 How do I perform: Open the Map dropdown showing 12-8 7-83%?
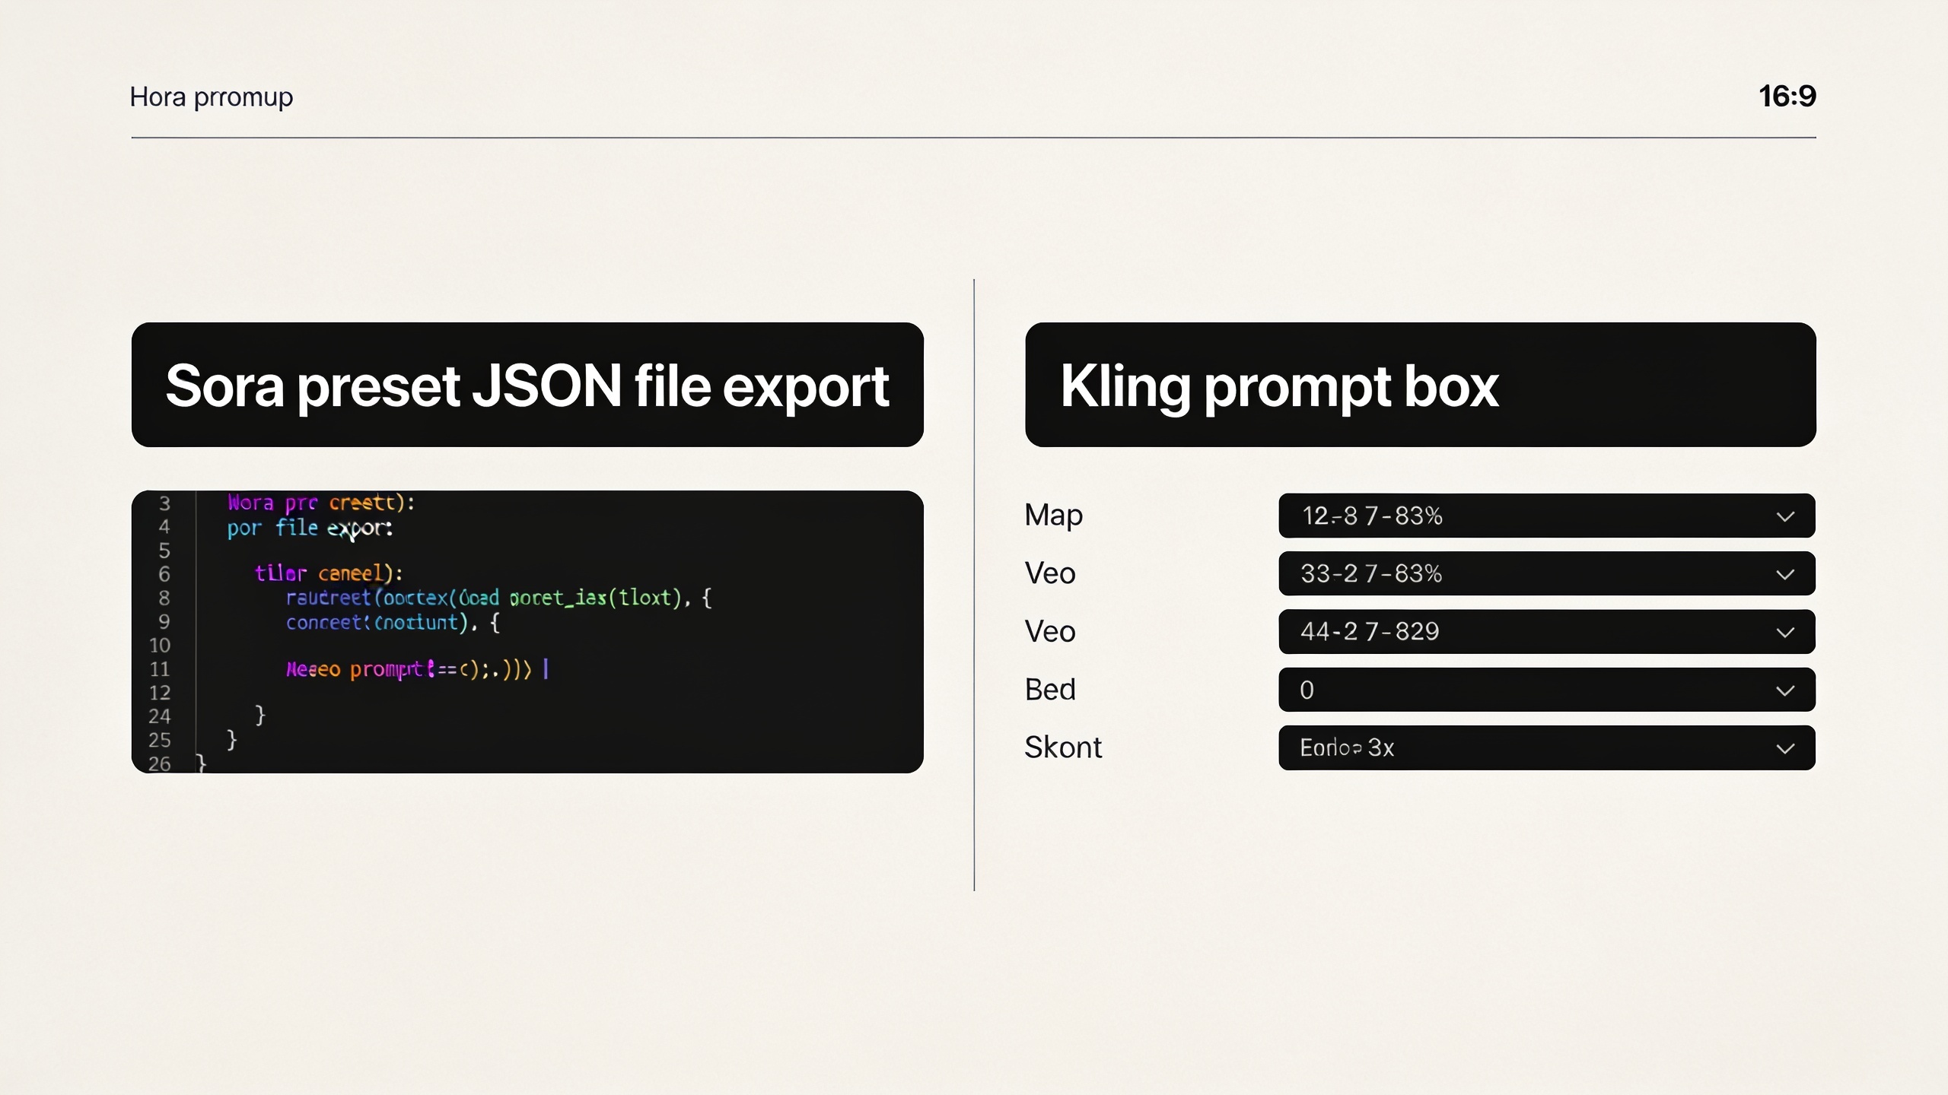point(1547,516)
